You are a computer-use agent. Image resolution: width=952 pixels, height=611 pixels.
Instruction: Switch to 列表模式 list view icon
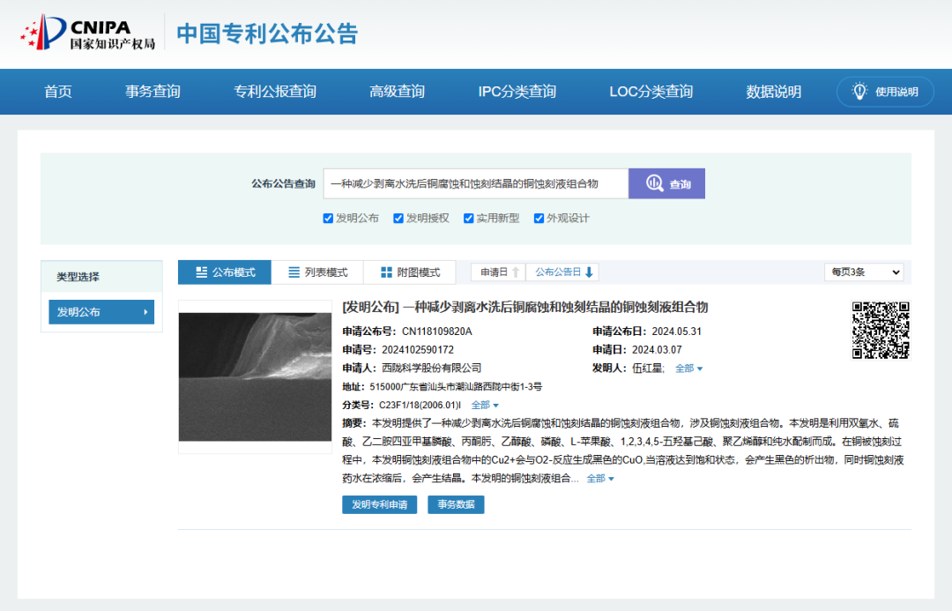[294, 272]
